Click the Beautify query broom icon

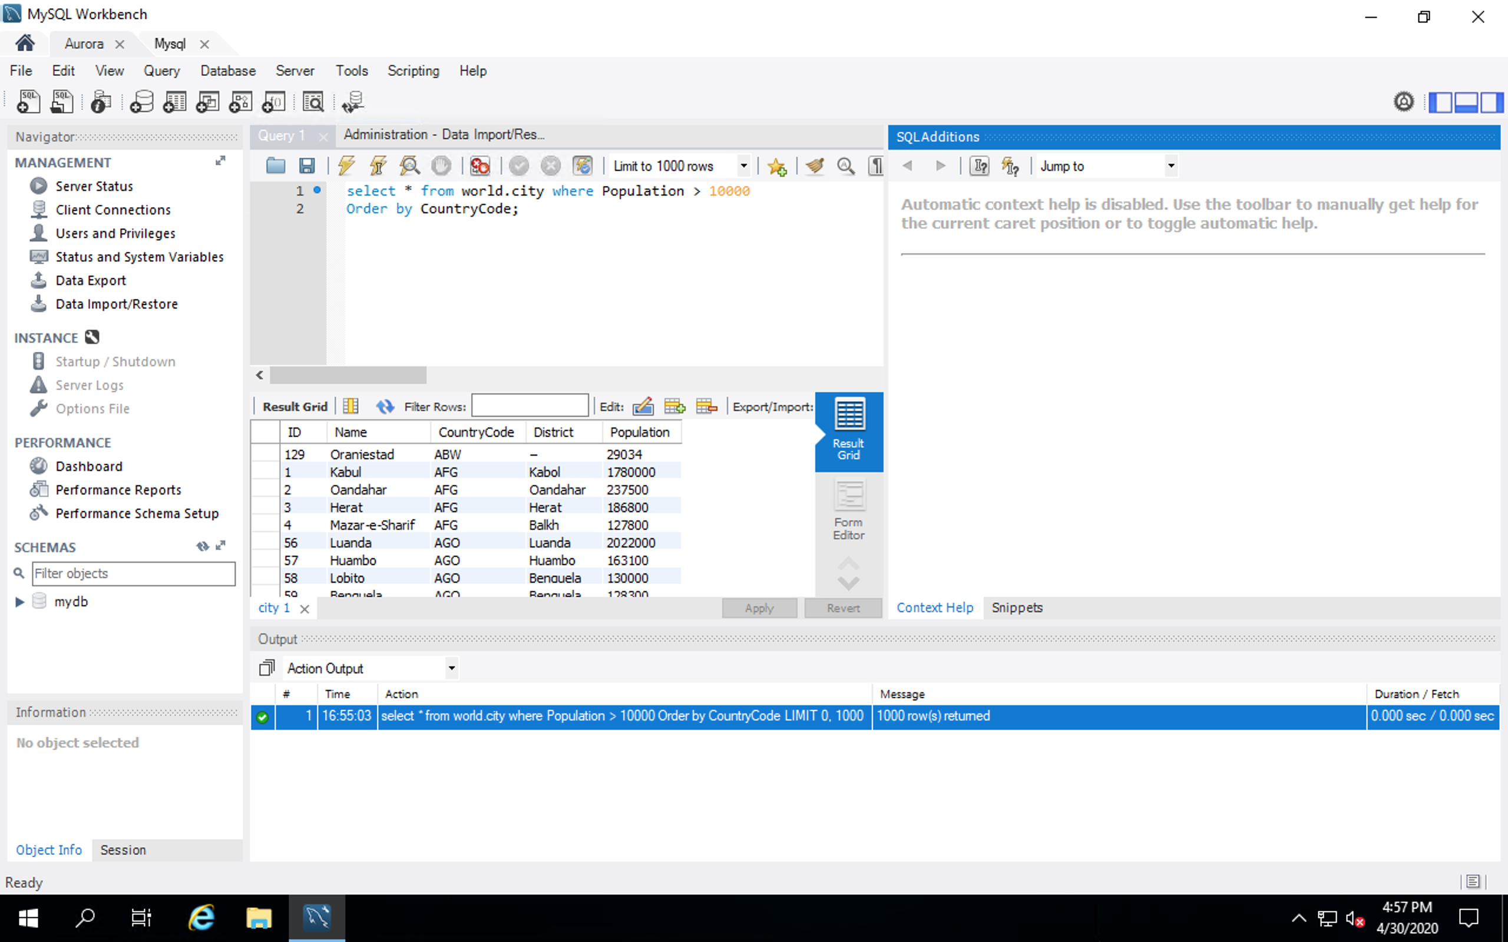click(815, 165)
